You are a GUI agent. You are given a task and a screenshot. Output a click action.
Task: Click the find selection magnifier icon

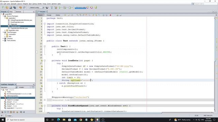coord(77,15)
